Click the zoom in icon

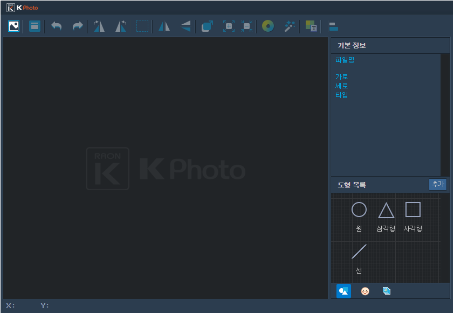coord(229,26)
